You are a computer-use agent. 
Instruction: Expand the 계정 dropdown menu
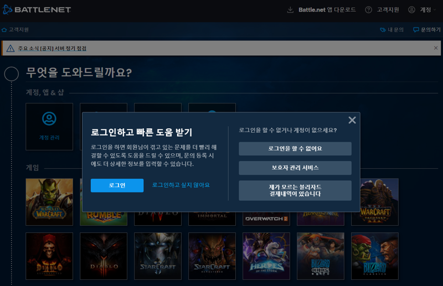pos(427,10)
